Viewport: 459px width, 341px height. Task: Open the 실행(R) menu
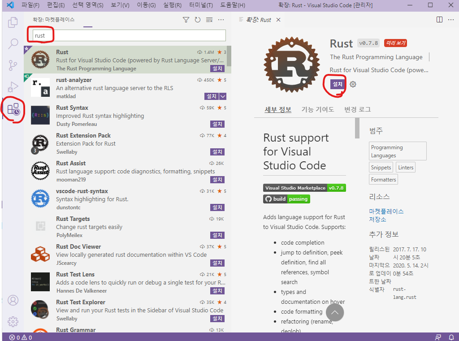coord(172,5)
